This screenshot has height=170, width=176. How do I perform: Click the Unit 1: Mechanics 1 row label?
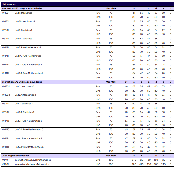click(24, 13)
